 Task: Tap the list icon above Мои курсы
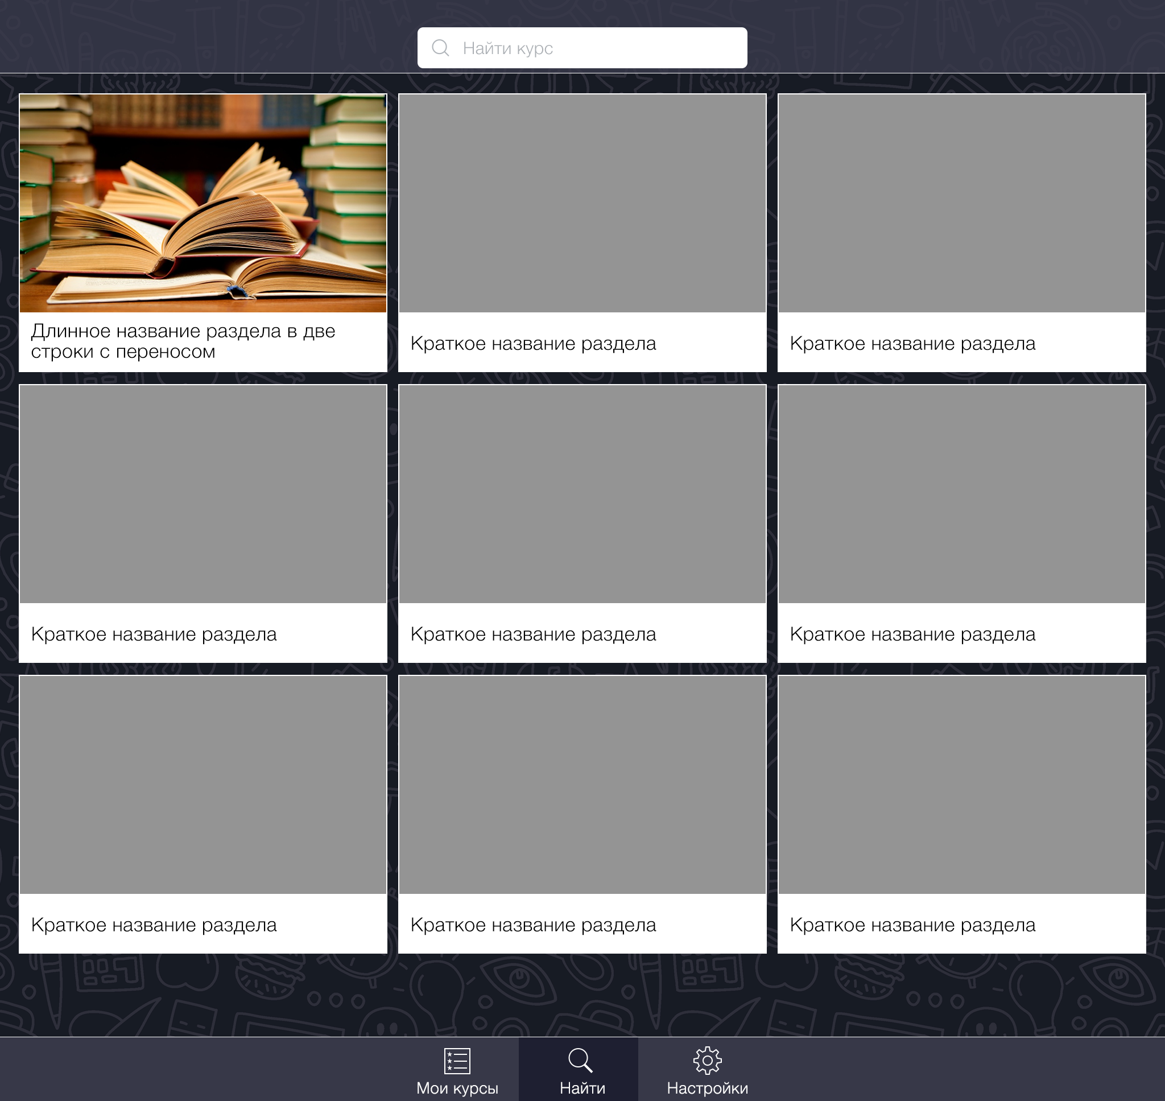point(457,1061)
